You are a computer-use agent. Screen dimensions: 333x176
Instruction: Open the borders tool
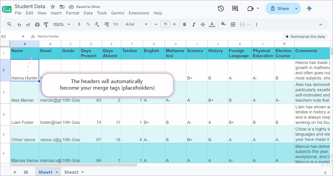point(233,25)
